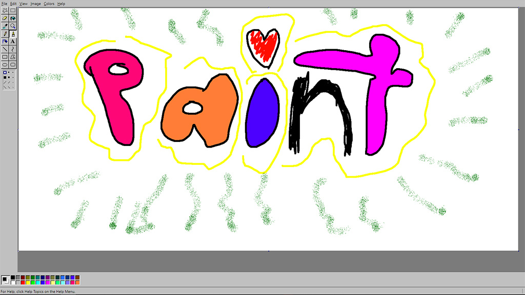Select the Magnifier tool
This screenshot has height=295, width=525.
(12, 26)
